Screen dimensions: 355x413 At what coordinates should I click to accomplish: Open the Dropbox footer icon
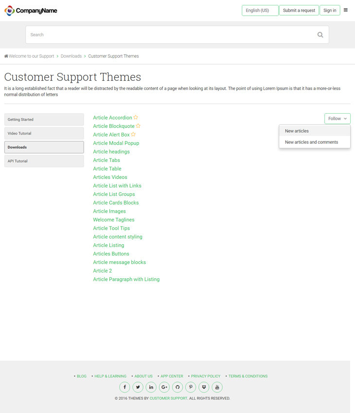coord(204,387)
